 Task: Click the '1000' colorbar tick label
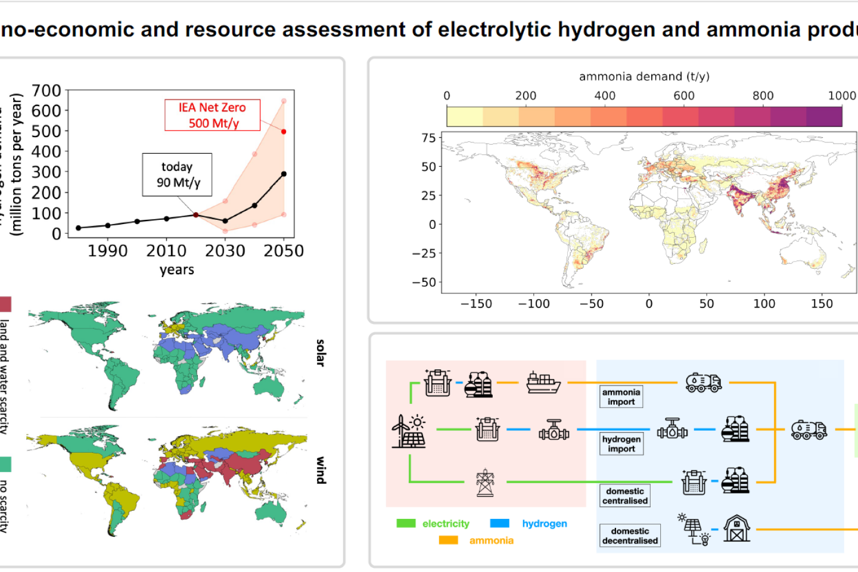pyautogui.click(x=842, y=96)
